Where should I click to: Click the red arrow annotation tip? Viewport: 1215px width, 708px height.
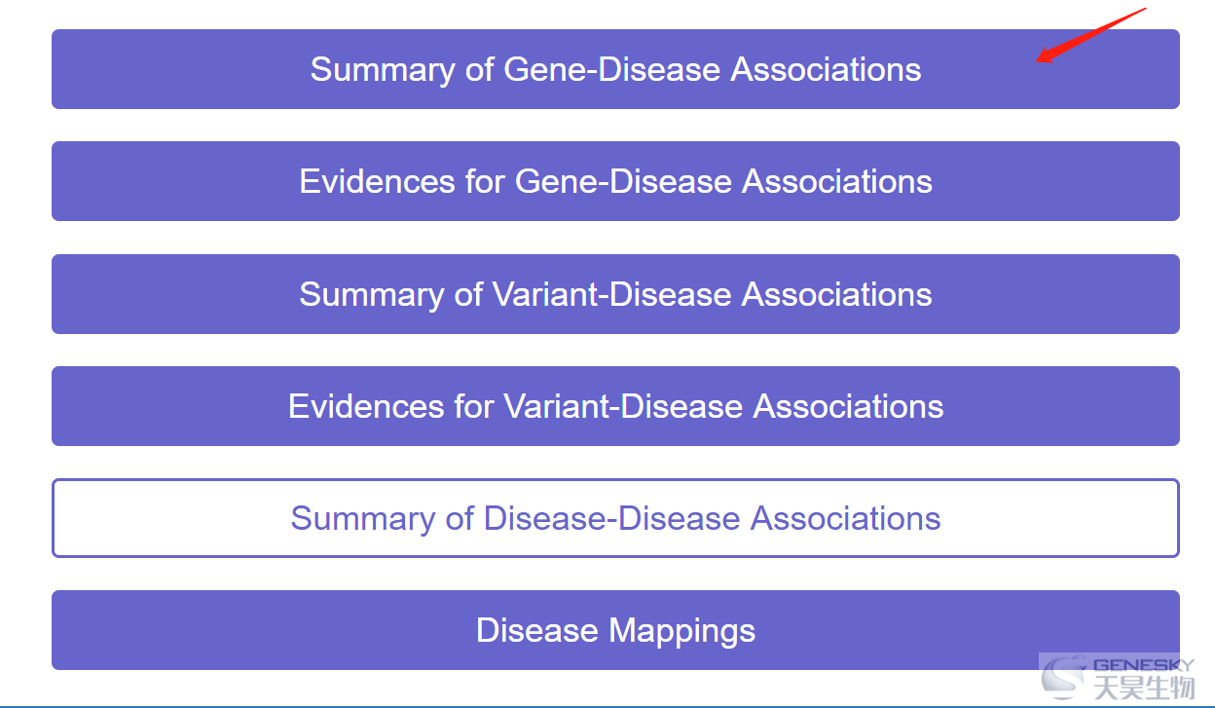pos(1038,60)
